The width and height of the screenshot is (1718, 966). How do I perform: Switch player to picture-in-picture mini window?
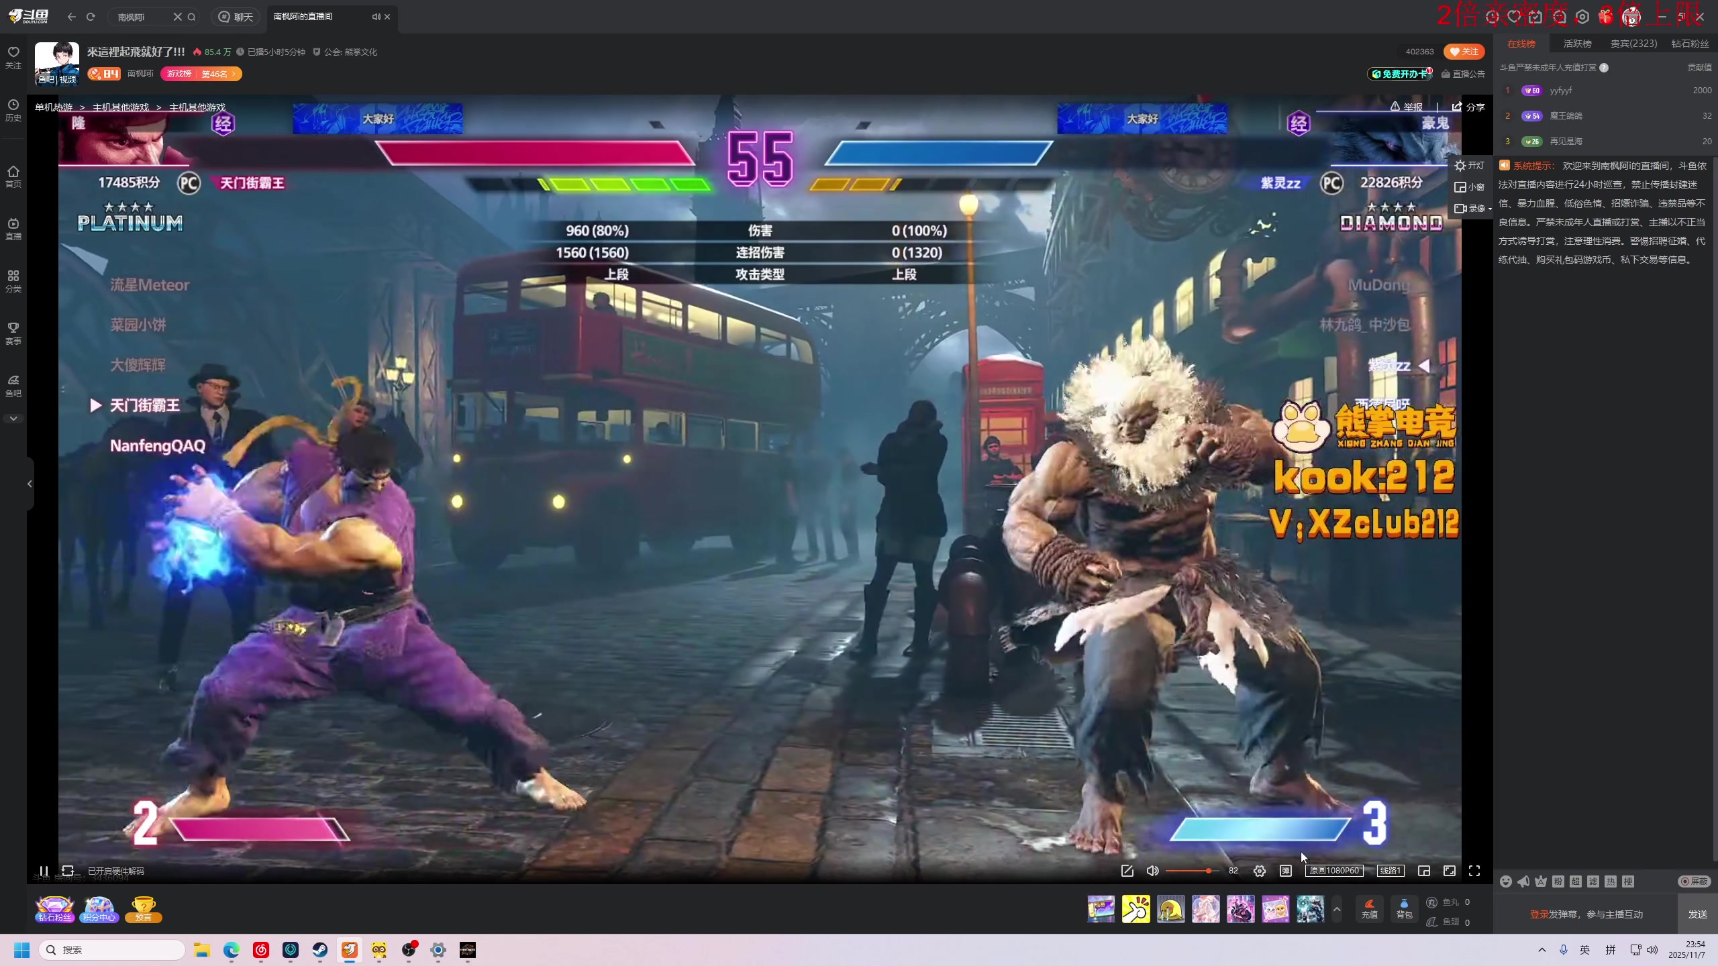point(1423,871)
